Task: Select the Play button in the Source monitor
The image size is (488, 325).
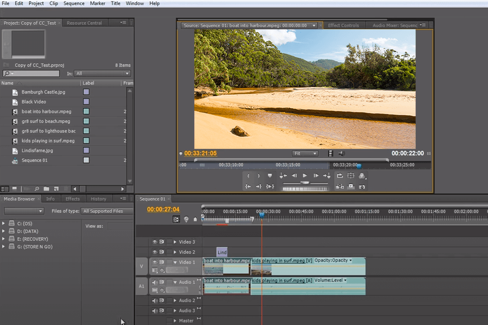Action: point(305,176)
